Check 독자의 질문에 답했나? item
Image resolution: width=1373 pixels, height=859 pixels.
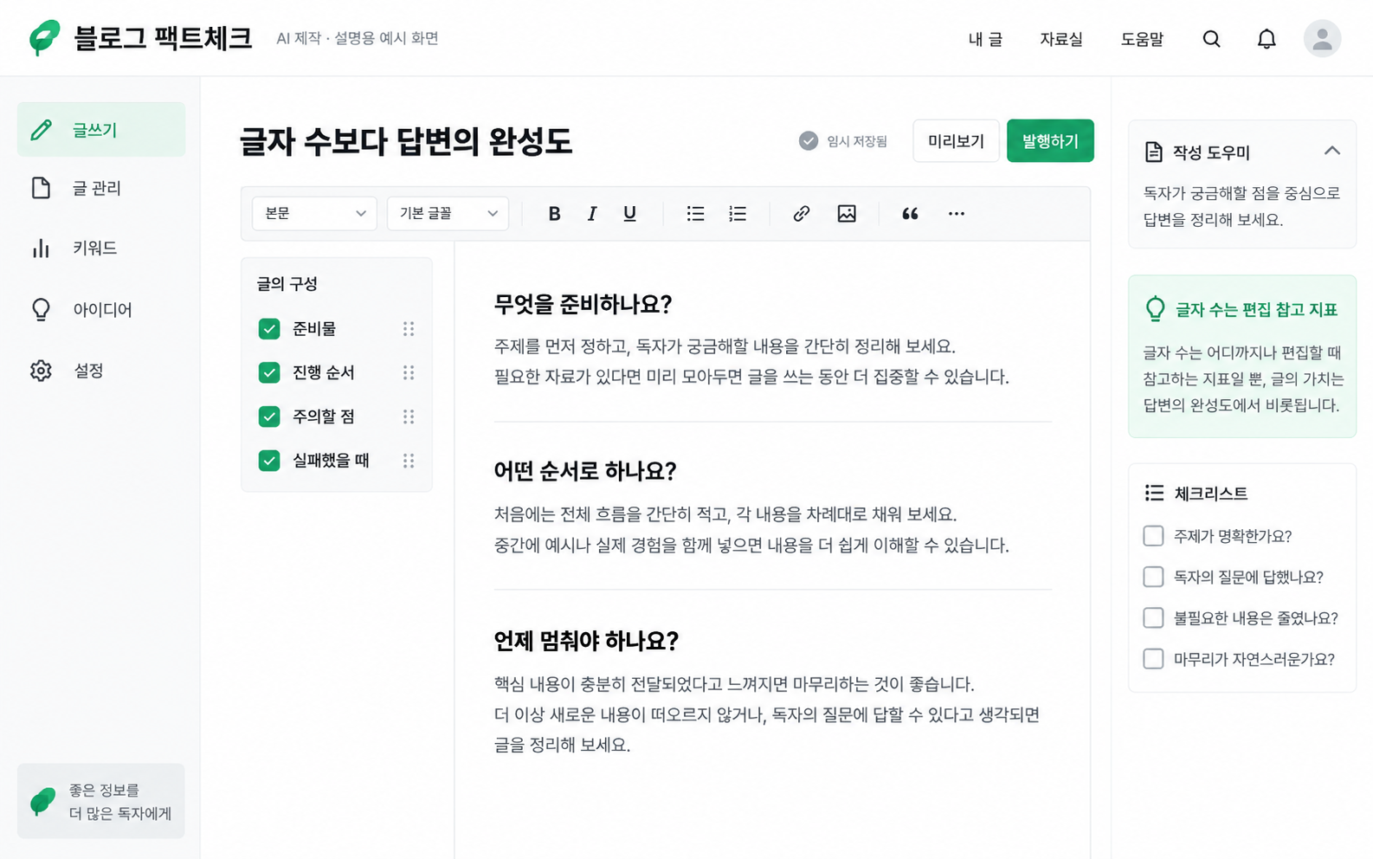1153,577
